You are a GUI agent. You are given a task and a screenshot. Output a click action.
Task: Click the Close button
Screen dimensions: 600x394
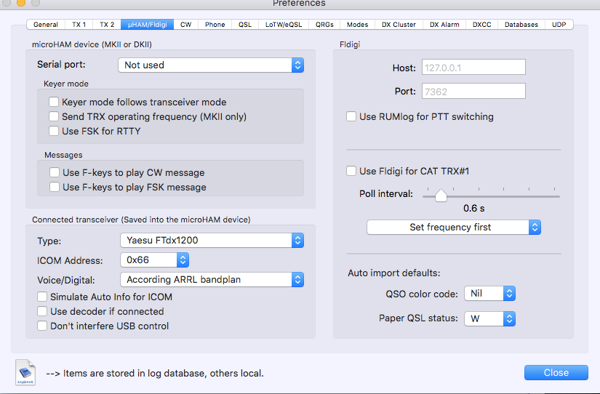click(x=556, y=373)
